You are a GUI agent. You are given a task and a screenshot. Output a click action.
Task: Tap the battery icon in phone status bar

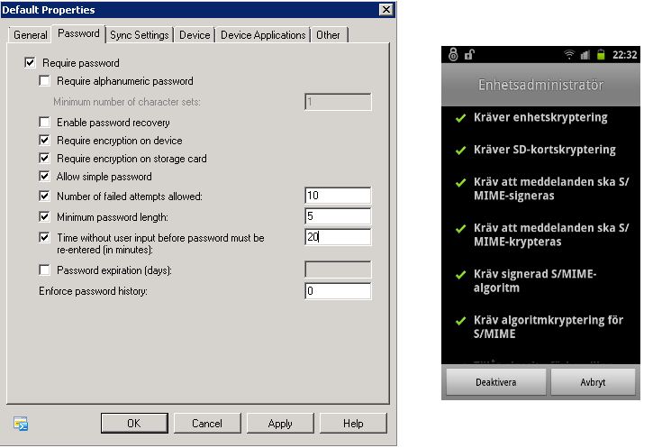coord(600,55)
